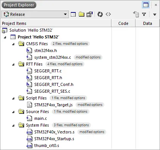This screenshot has height=150, width=160.
Task: Select Project 'Hello STM32' label
Action: 38,37
